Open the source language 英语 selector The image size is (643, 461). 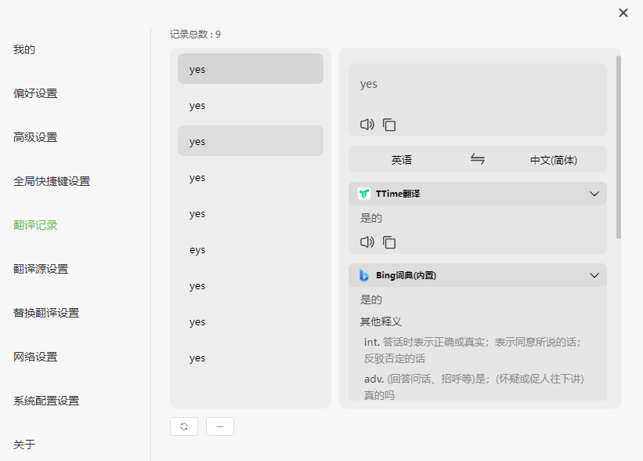point(401,159)
